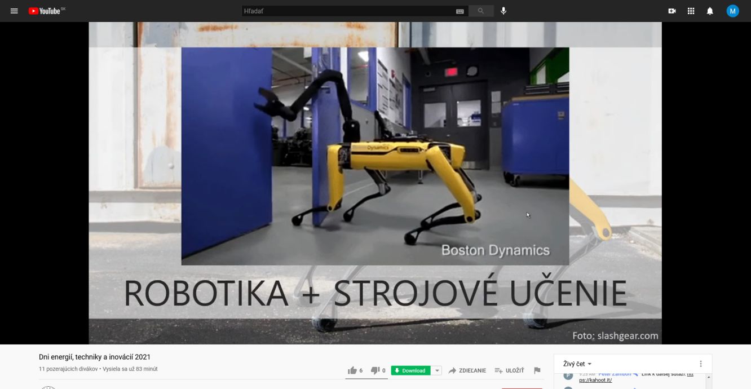Open the Živý čet mode dropdown
Image resolution: width=751 pixels, height=389 pixels.
(x=577, y=364)
